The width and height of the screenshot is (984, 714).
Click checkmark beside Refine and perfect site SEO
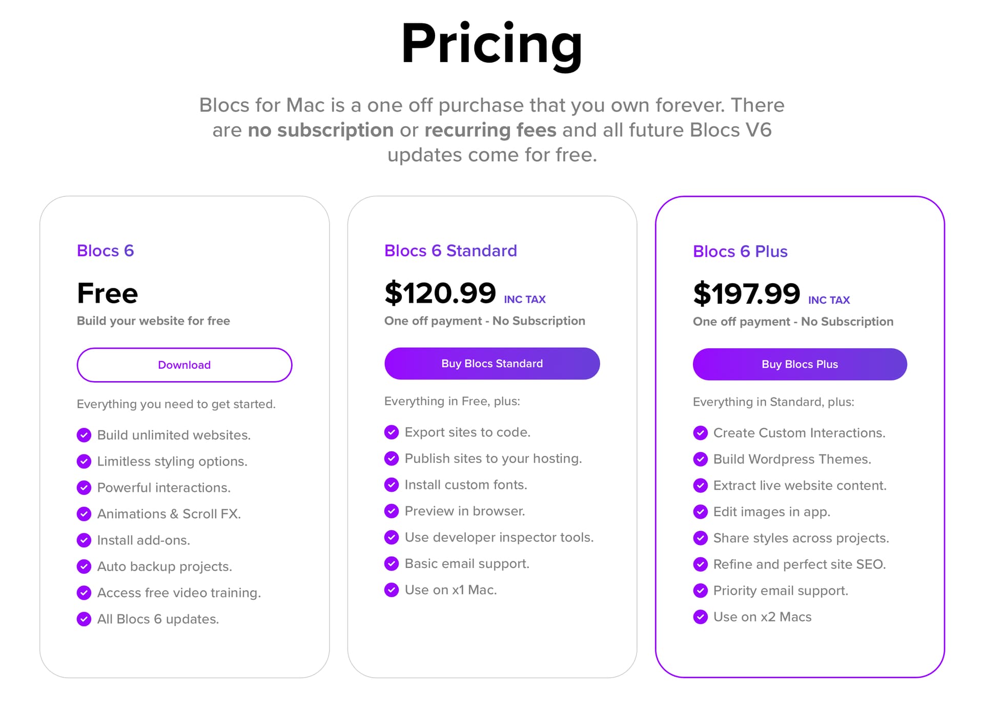[x=700, y=564]
